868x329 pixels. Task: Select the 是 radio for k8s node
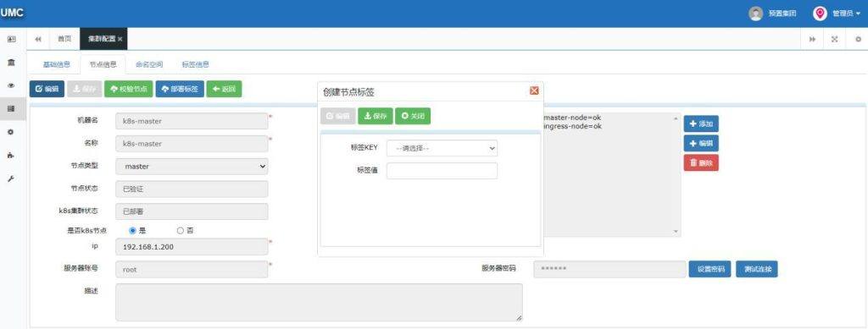[x=132, y=231]
